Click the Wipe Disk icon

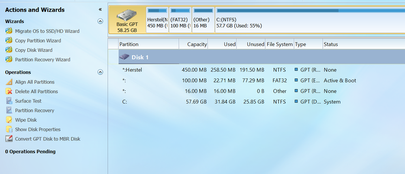pos(9,120)
